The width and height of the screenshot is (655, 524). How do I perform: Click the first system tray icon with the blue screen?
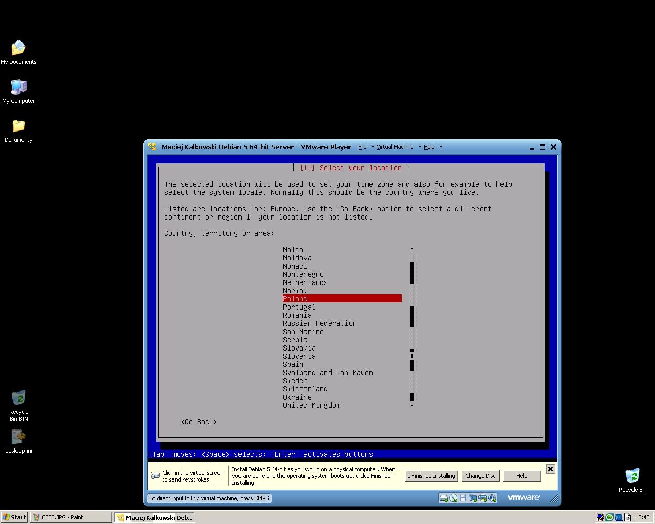(x=600, y=517)
